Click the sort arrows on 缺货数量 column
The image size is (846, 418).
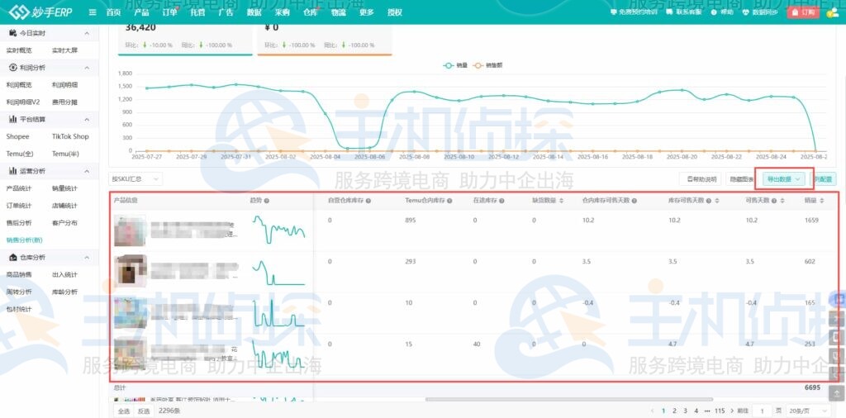point(563,201)
